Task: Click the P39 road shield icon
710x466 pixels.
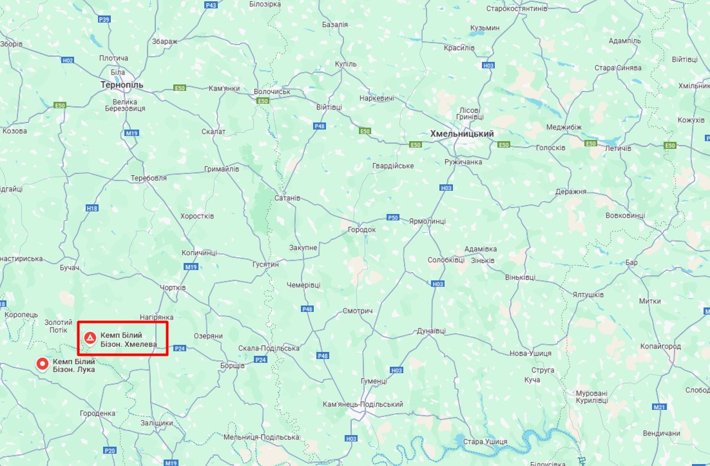Action: [x=104, y=19]
